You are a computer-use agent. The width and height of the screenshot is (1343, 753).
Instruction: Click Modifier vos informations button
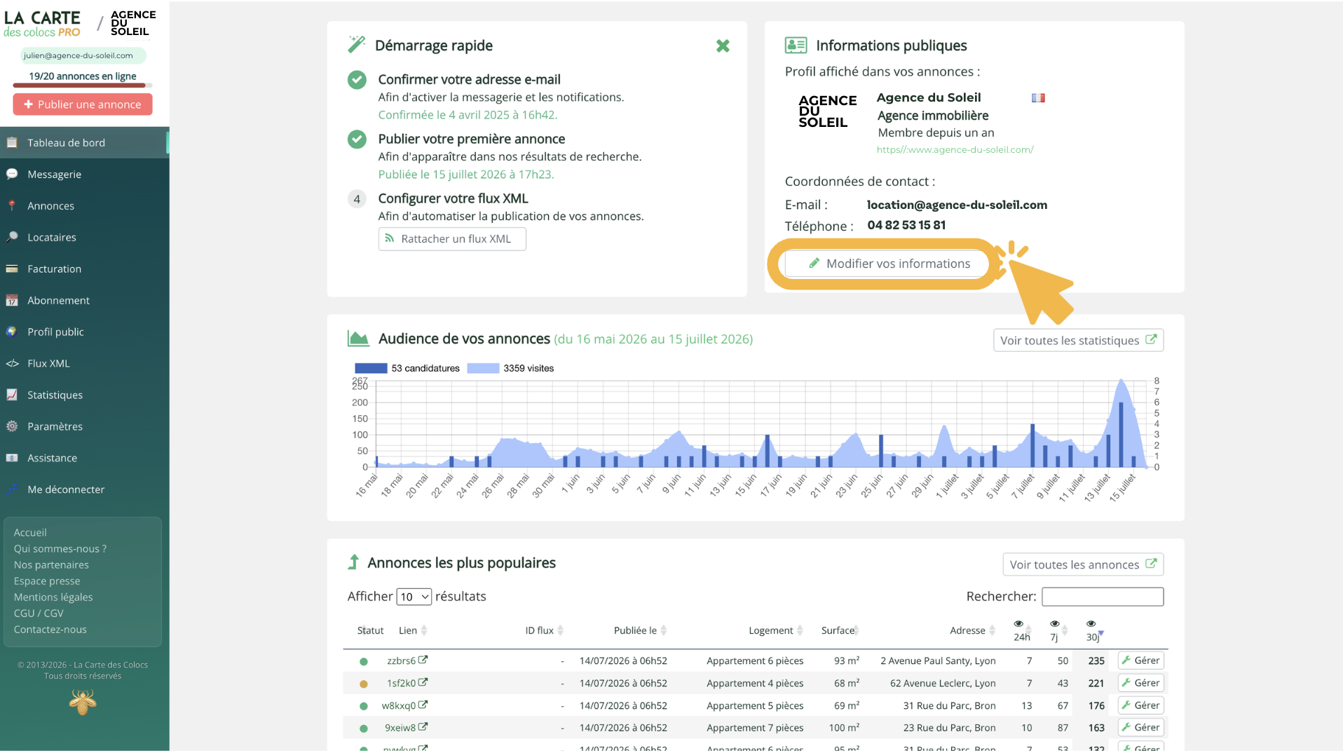coord(887,264)
